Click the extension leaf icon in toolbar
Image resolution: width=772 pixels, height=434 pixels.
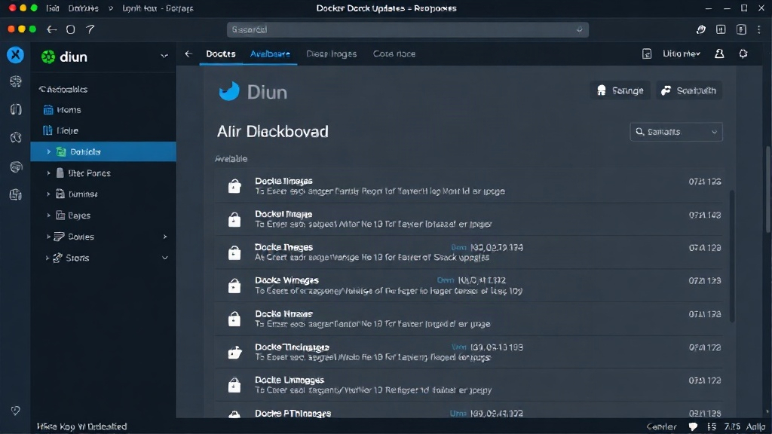701,29
